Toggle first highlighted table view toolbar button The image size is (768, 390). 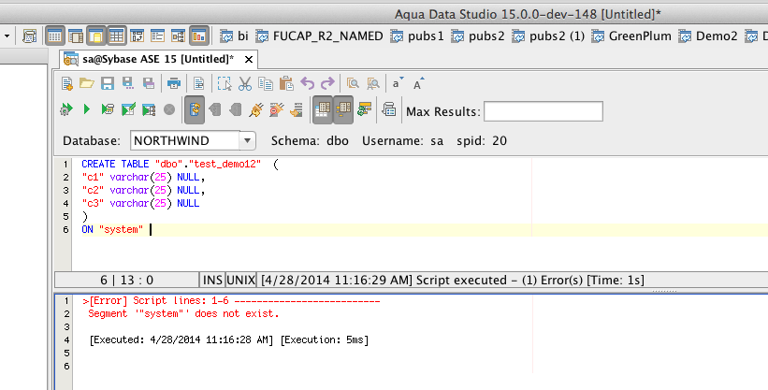[x=55, y=36]
